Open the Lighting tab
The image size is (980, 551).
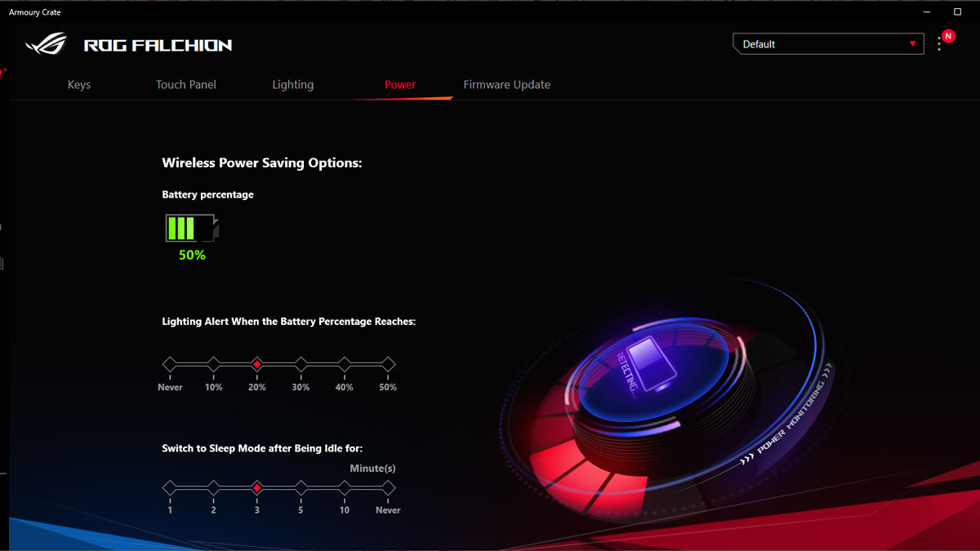(292, 85)
